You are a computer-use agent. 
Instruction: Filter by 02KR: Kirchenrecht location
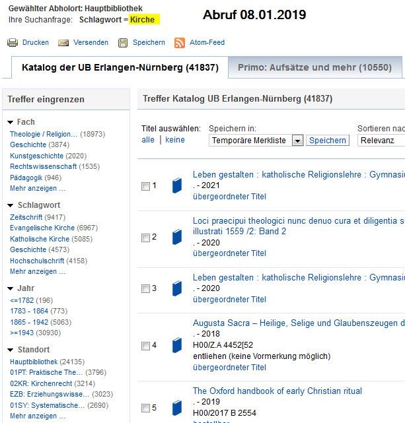tap(41, 383)
